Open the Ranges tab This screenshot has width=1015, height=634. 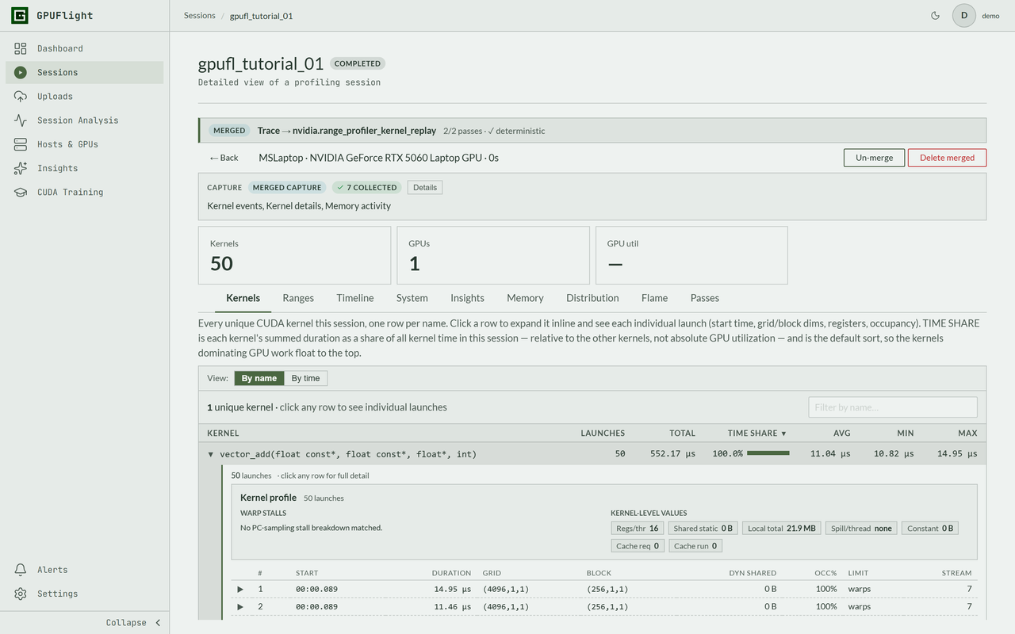pos(298,298)
